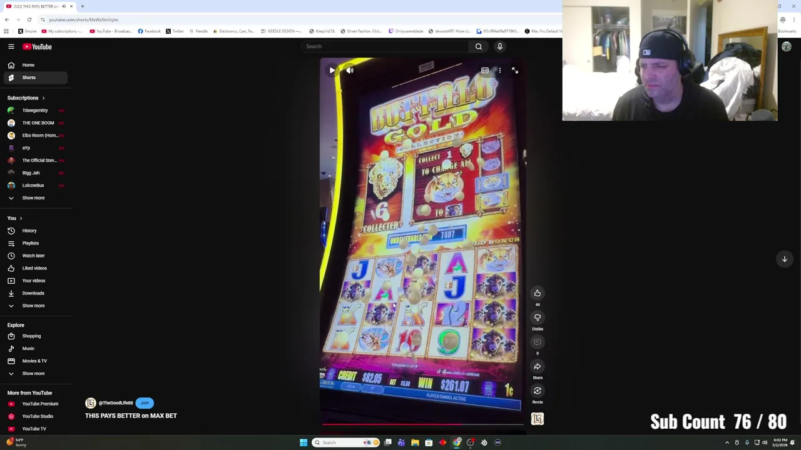Open the KeepVid DL bookmark
Image resolution: width=801 pixels, height=450 pixels.
tap(322, 31)
